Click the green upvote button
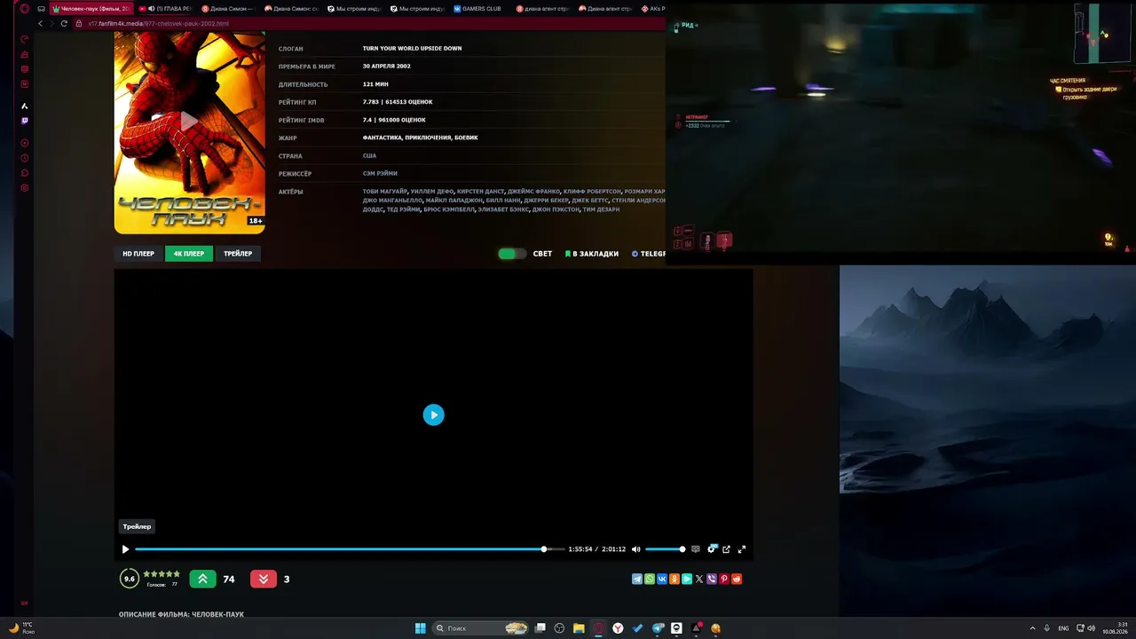The width and height of the screenshot is (1136, 639). (202, 579)
